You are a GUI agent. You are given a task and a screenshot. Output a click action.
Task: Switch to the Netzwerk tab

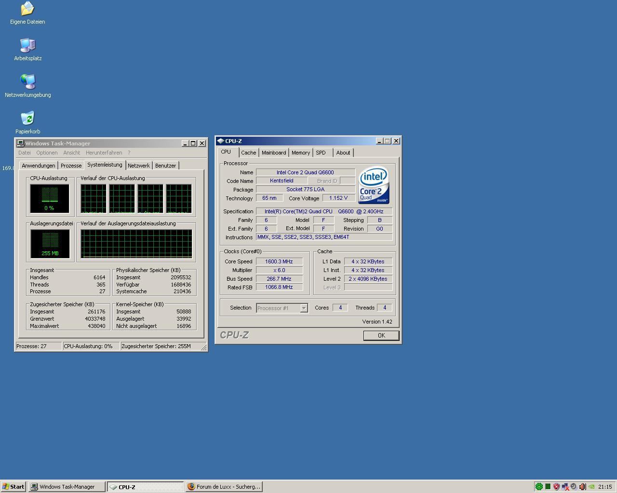138,166
